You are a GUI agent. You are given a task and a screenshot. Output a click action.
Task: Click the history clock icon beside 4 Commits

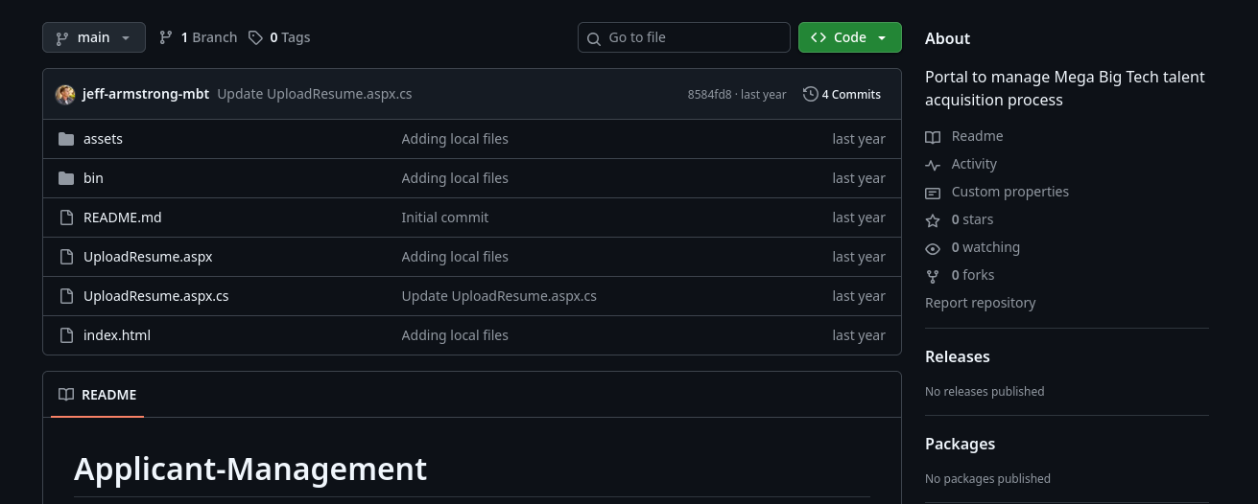[x=811, y=94]
